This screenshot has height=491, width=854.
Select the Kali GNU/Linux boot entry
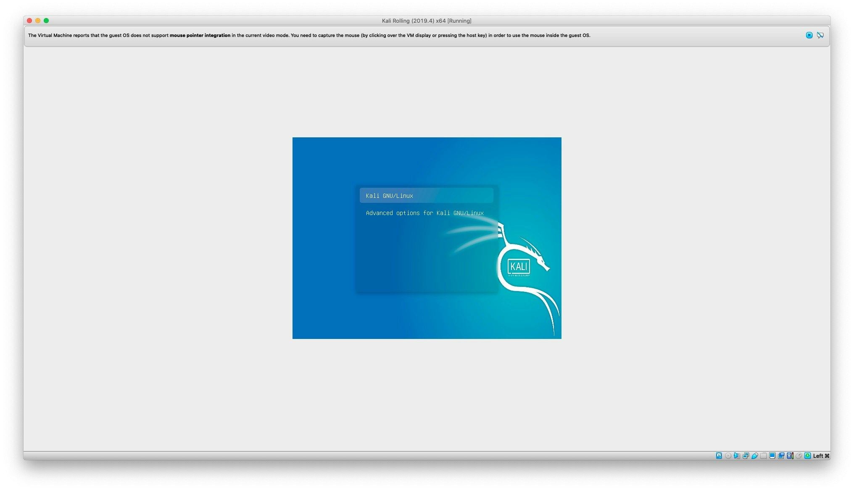pos(426,196)
